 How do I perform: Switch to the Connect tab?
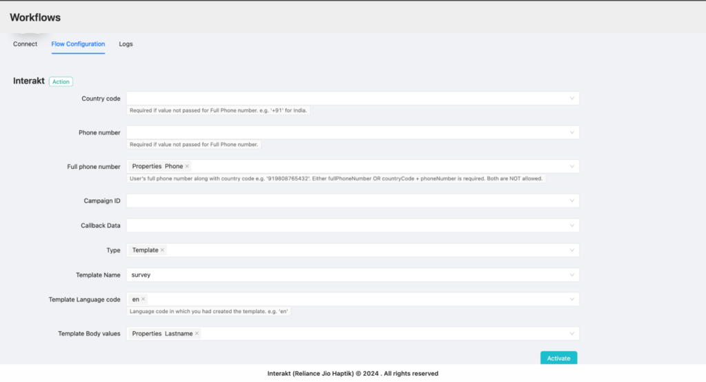point(26,43)
